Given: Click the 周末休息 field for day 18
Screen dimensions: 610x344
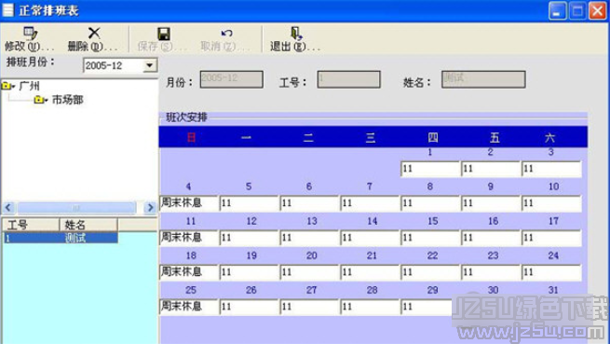Looking at the screenshot, I should (x=189, y=272).
